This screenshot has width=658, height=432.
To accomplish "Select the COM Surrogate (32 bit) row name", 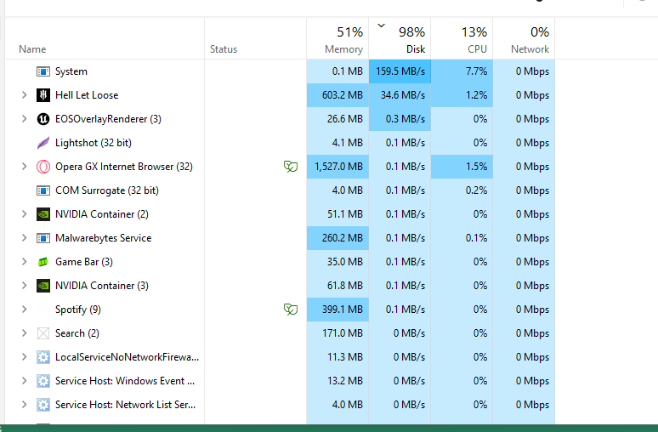I will pyautogui.click(x=107, y=190).
